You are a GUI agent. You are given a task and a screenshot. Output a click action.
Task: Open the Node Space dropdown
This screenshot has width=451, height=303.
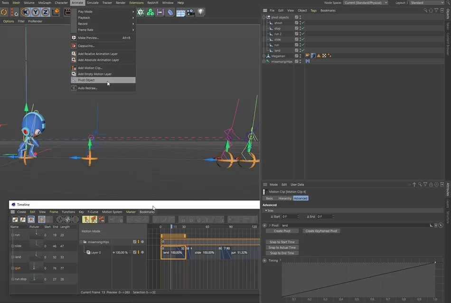(x=366, y=2)
